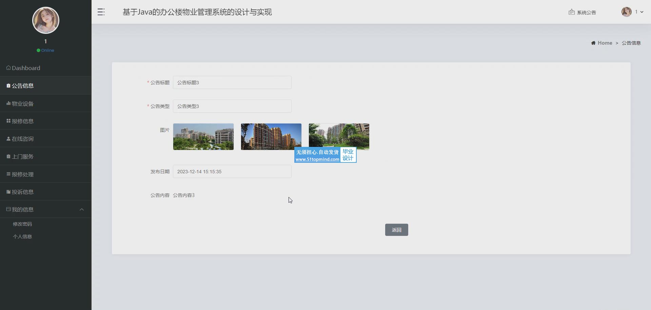Viewport: 651px width, 310px height.
Task: Click the 返回 button
Action: 397,230
